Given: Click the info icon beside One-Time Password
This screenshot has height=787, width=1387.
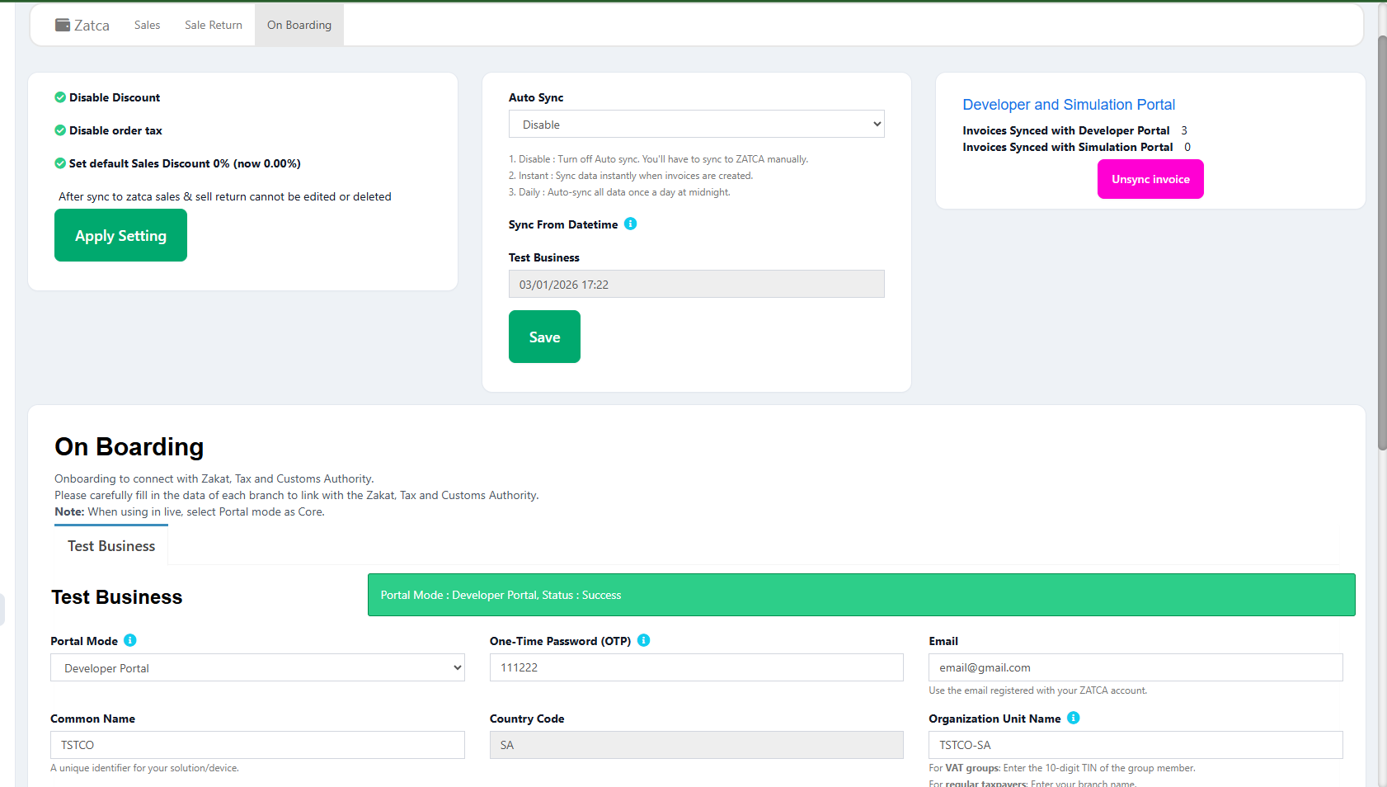Looking at the screenshot, I should click(x=644, y=640).
